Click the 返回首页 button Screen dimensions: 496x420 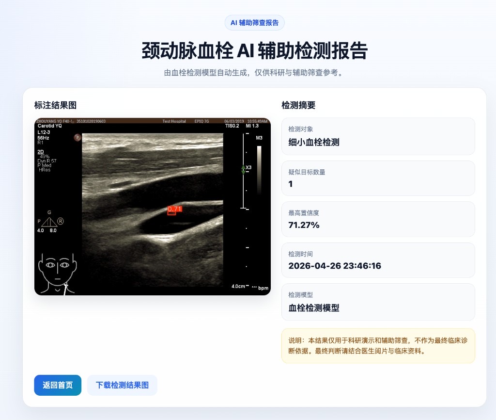click(x=58, y=385)
